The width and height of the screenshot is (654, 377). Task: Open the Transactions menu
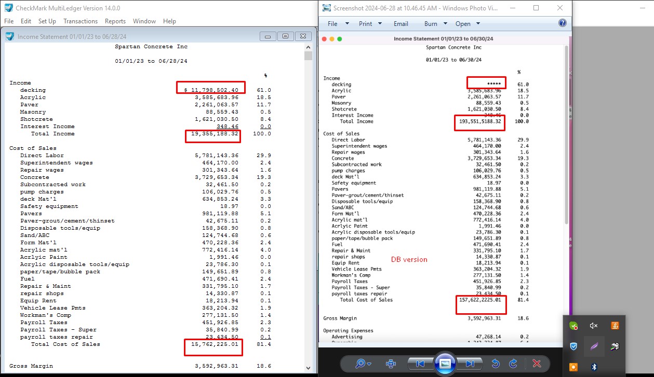pos(81,21)
